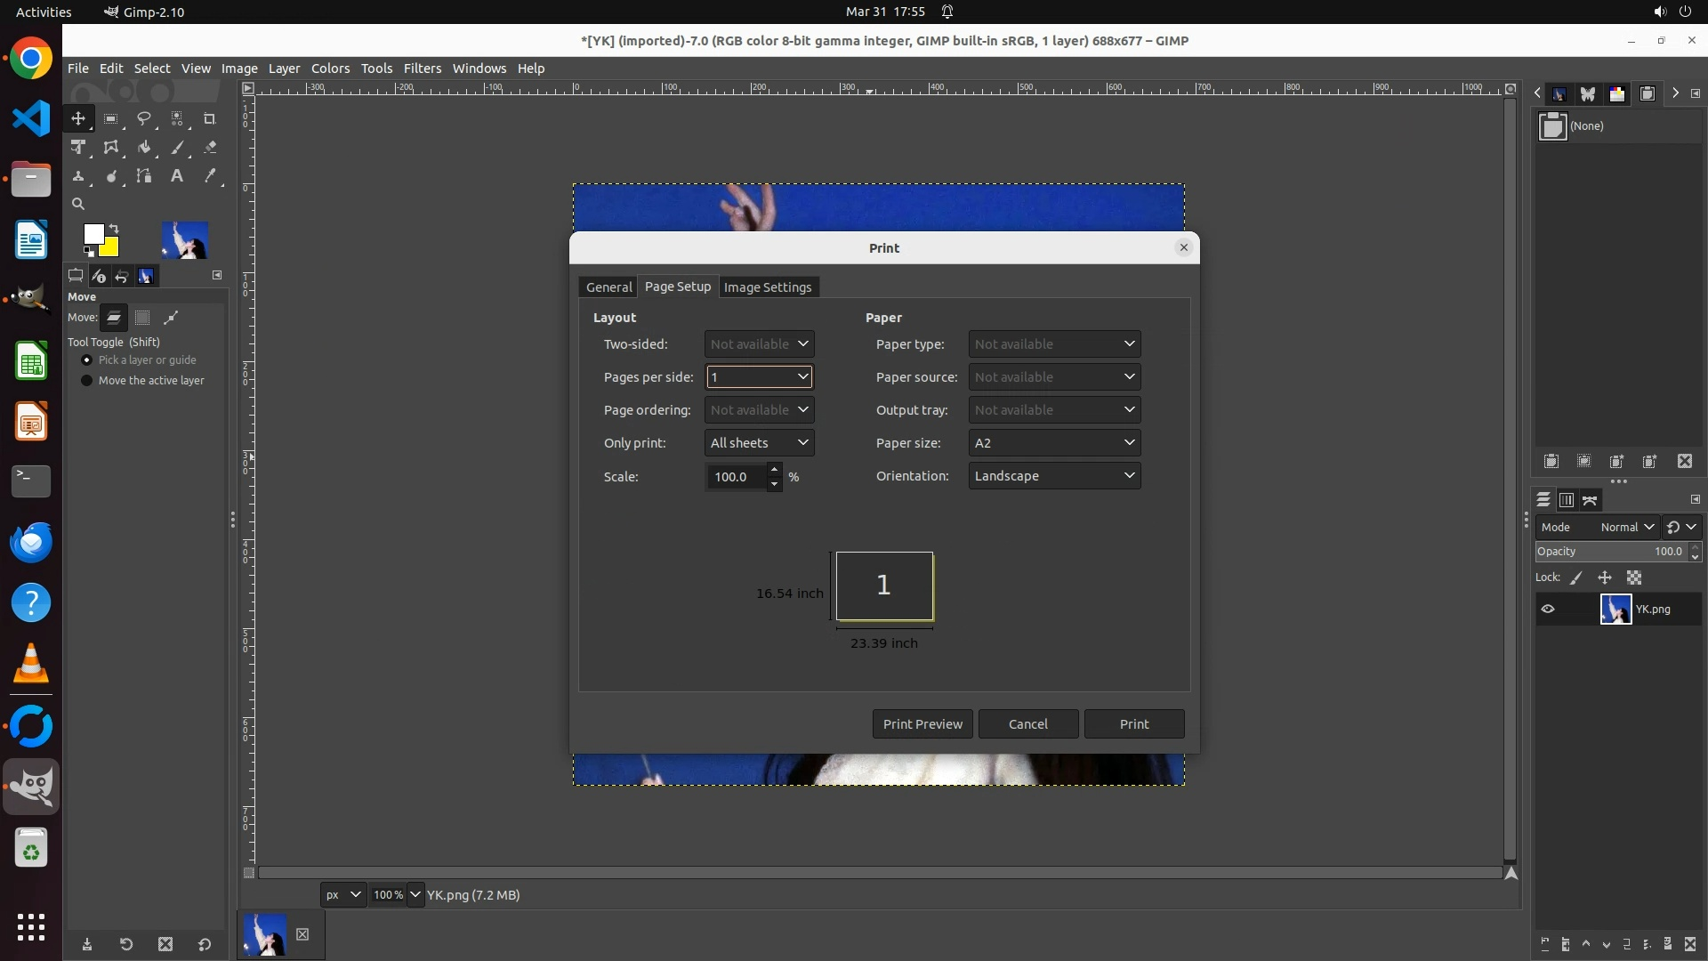Image resolution: width=1708 pixels, height=961 pixels.
Task: Select the Bucket Fill tool
Action: (x=144, y=148)
